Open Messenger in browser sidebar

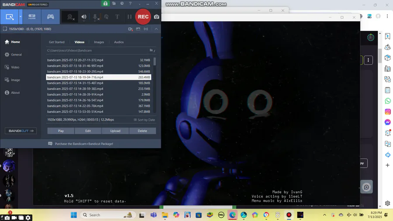pos(387,122)
